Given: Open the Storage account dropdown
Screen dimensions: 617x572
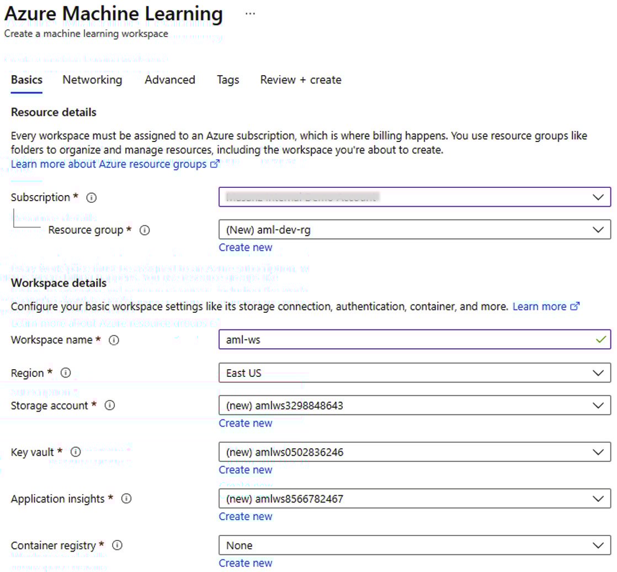Looking at the screenshot, I should 415,405.
